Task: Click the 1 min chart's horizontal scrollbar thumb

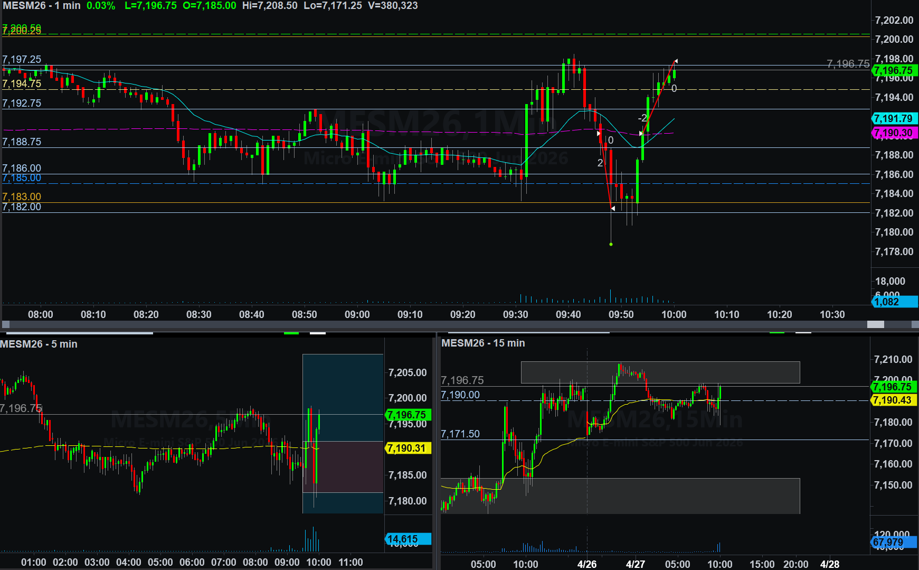Action: tap(875, 324)
